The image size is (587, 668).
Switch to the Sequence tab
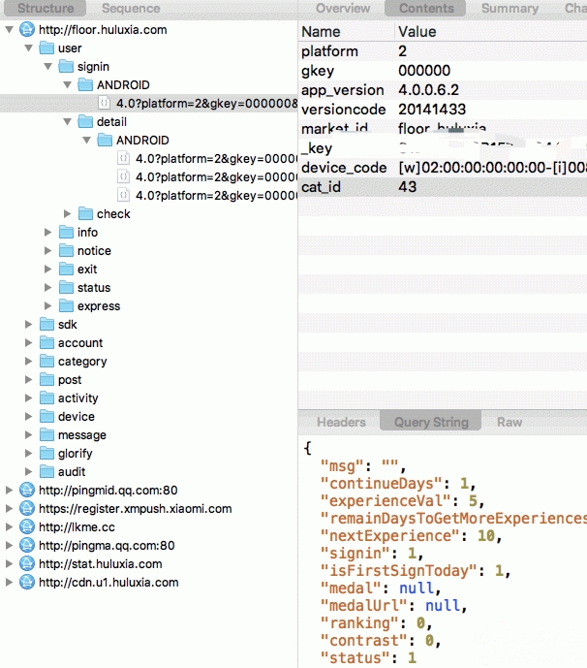click(131, 8)
